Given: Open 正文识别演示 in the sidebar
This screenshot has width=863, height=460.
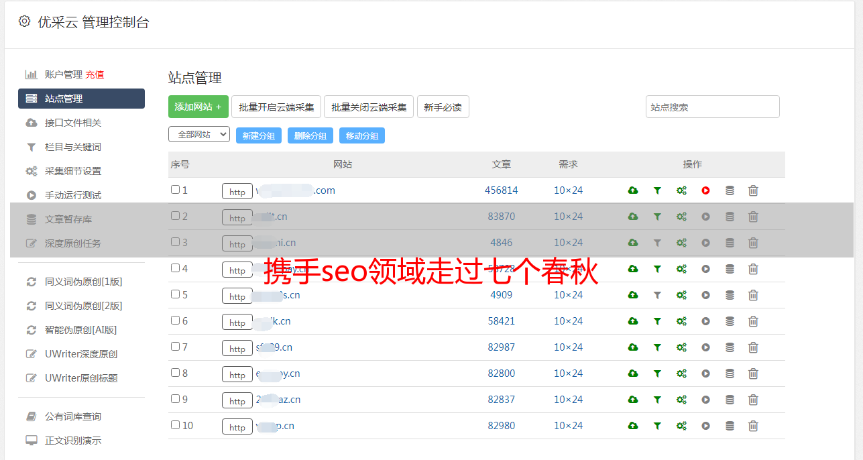Looking at the screenshot, I should [x=72, y=441].
